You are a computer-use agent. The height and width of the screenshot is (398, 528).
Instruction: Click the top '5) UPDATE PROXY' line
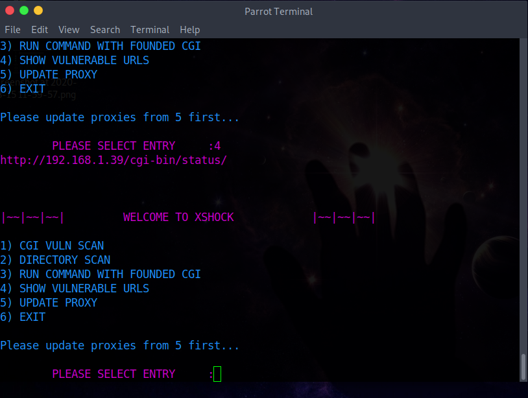[49, 75]
